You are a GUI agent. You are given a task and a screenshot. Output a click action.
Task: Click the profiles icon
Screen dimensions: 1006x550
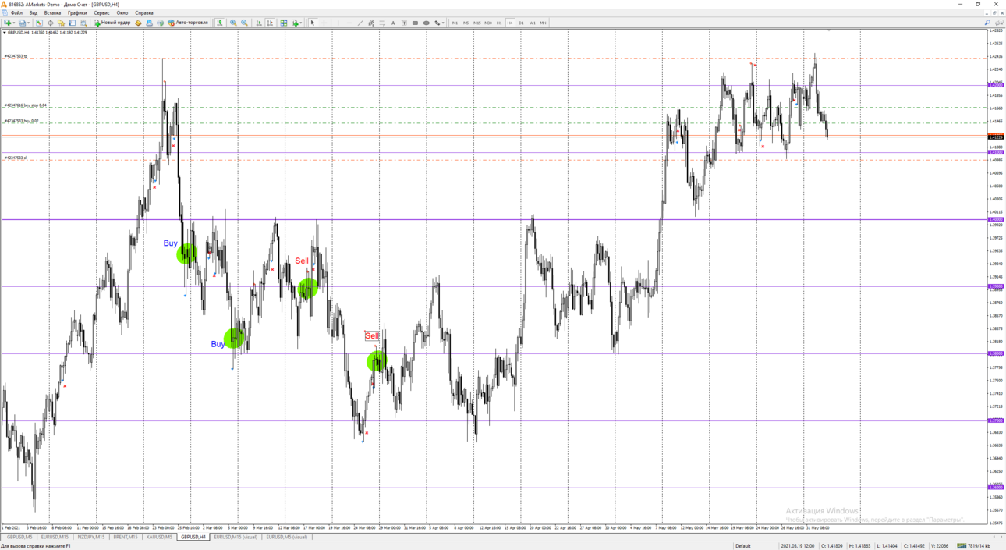click(x=22, y=23)
